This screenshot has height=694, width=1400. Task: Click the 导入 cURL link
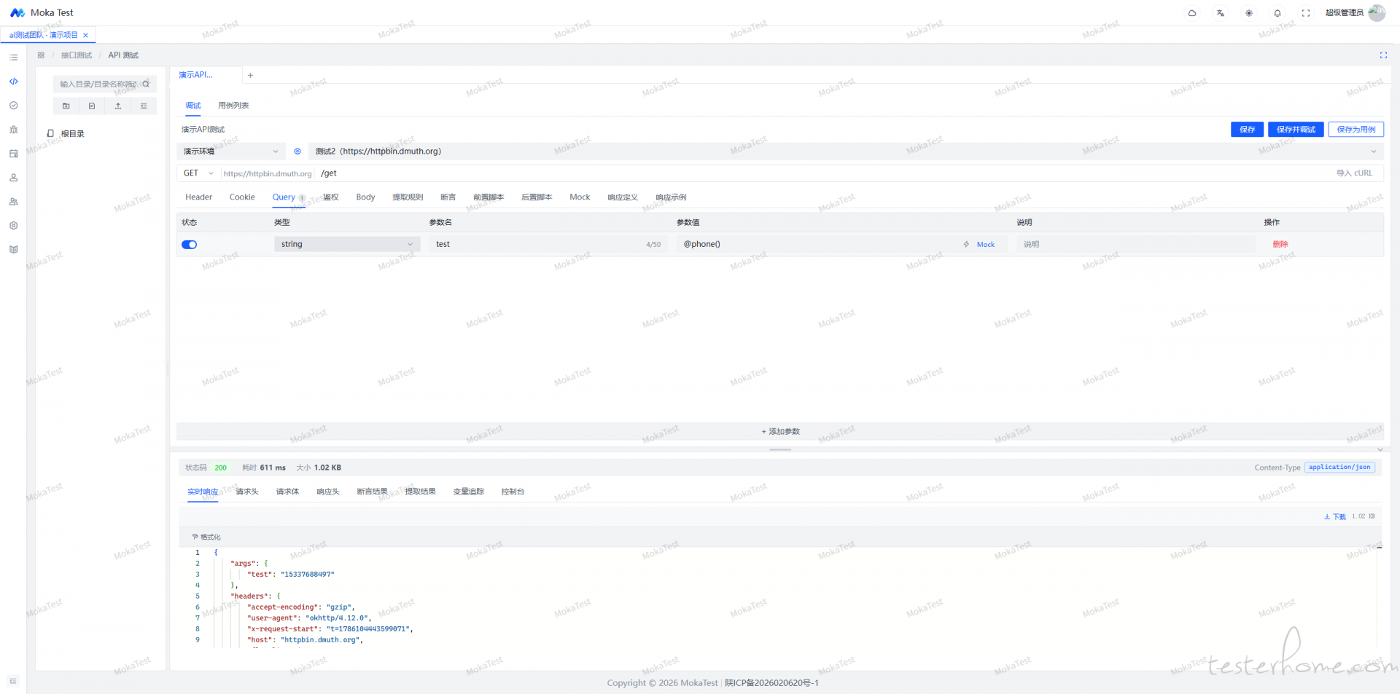click(x=1354, y=173)
